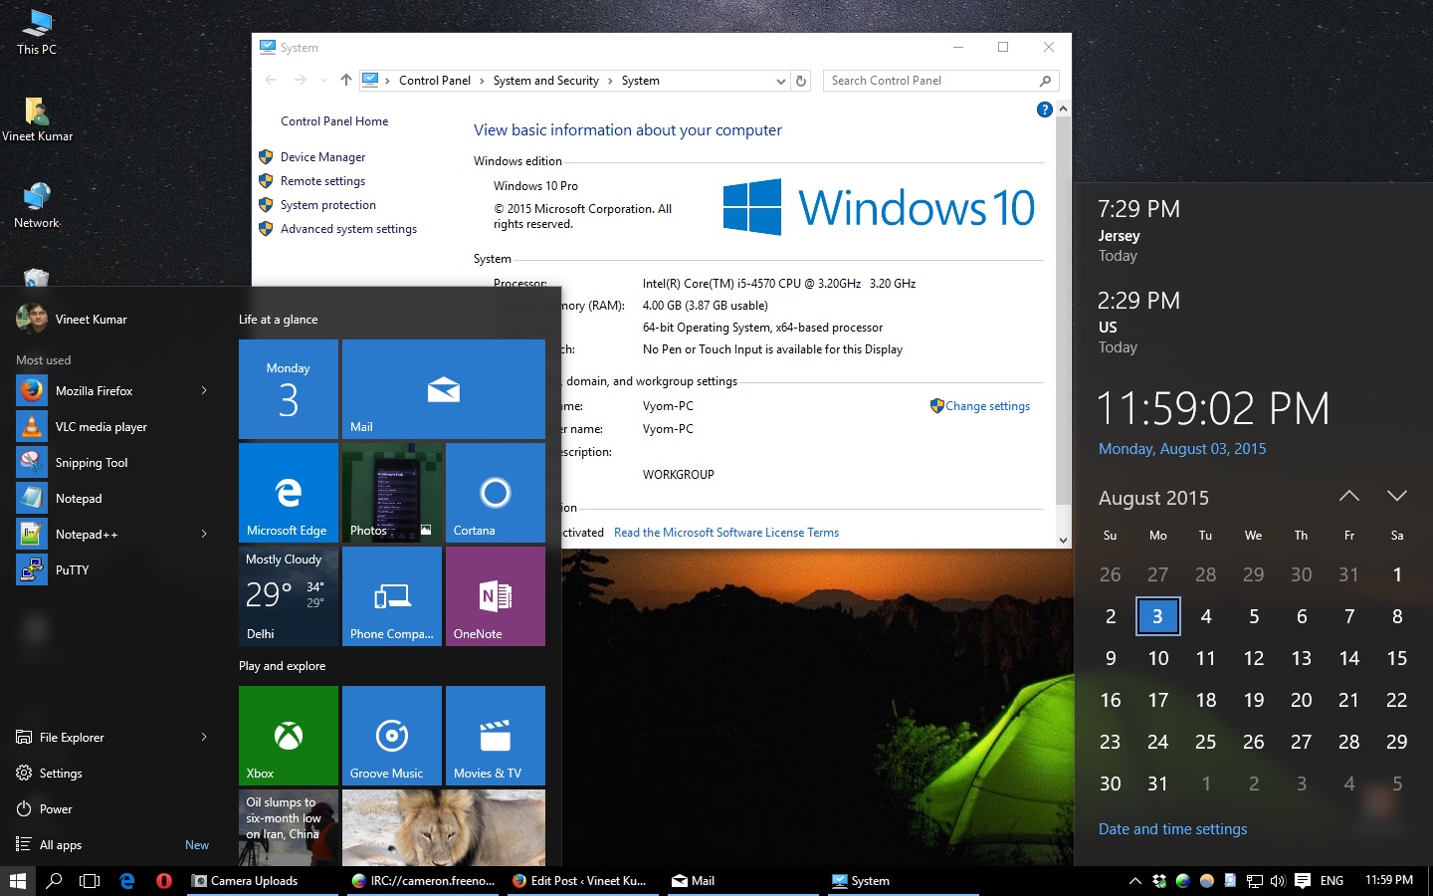Click the blue help icon in System window
The height and width of the screenshot is (896, 1433).
(1044, 110)
